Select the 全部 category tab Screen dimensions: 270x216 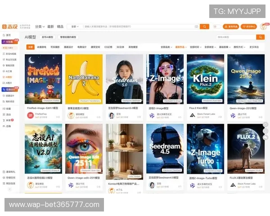(31, 47)
